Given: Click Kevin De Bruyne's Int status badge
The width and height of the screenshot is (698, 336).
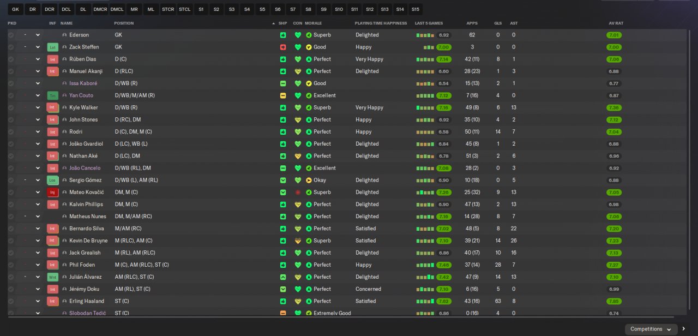Looking at the screenshot, I should pos(53,241).
